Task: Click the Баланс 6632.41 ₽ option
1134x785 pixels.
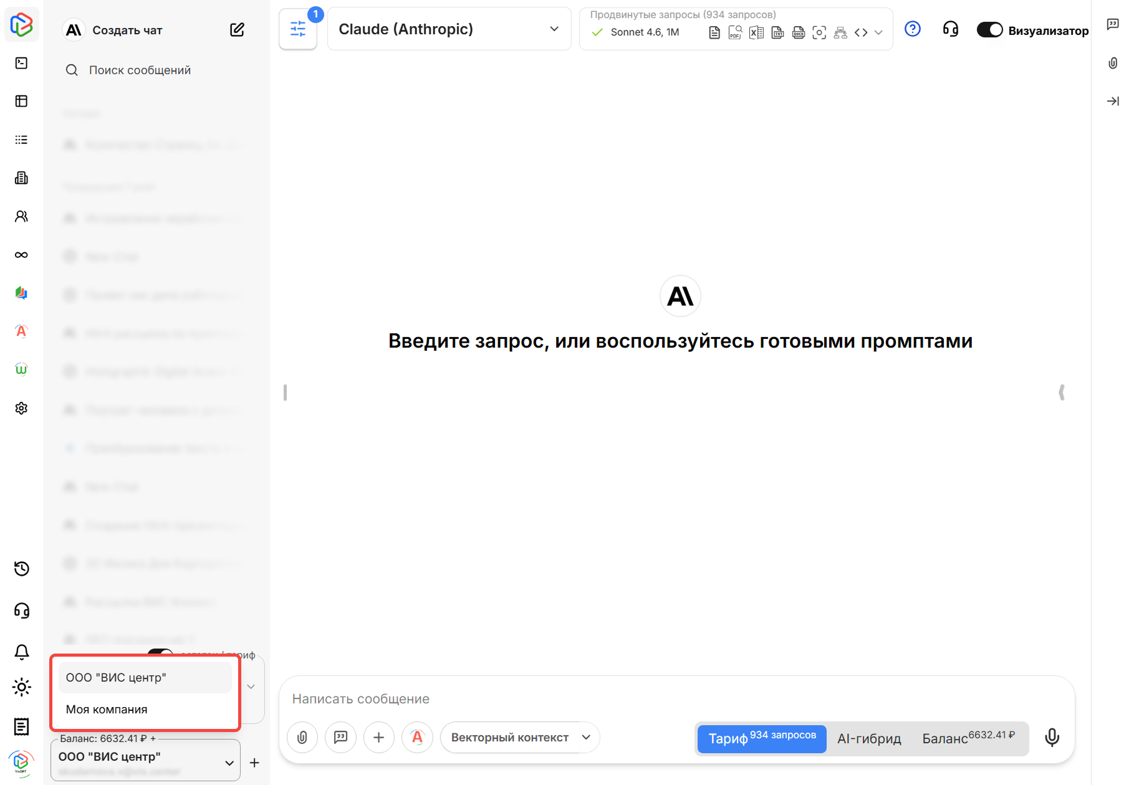Action: point(968,739)
